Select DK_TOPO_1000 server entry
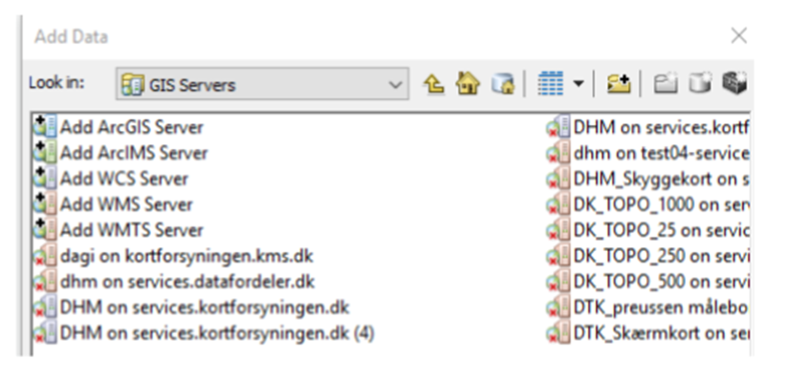This screenshot has height=382, width=787. tap(647, 204)
